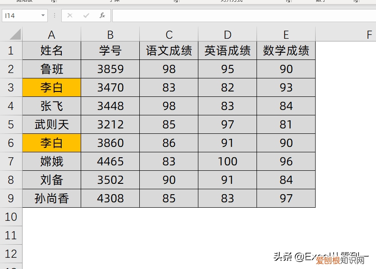Select the cell with score 100
This screenshot has height=269, width=376.
point(227,161)
